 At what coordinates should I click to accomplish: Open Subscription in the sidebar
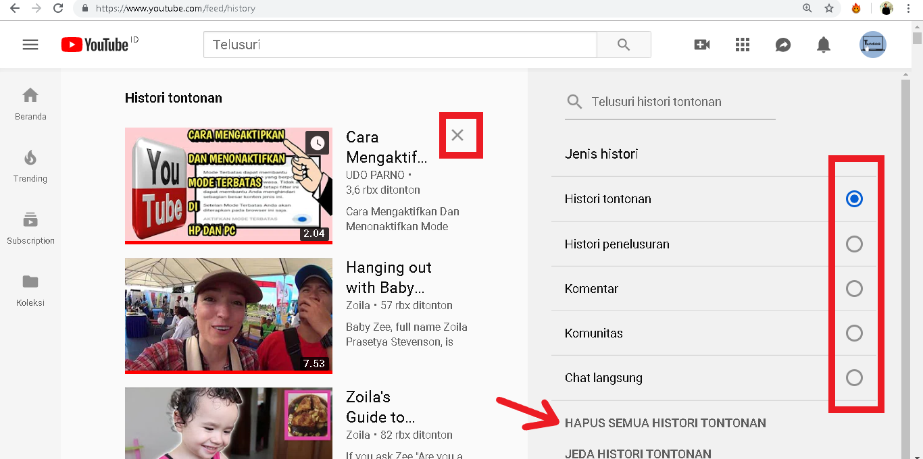[30, 228]
